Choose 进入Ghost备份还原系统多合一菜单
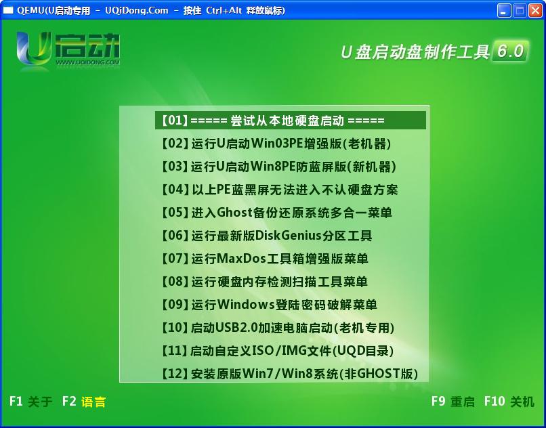546x428 pixels. [273, 213]
